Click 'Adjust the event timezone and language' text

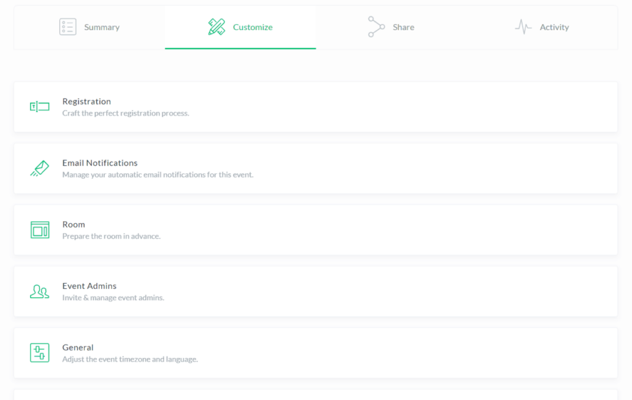pyautogui.click(x=130, y=359)
